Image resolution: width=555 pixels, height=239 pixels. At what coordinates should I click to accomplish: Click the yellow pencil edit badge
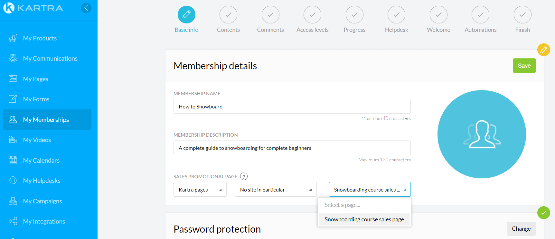(544, 50)
